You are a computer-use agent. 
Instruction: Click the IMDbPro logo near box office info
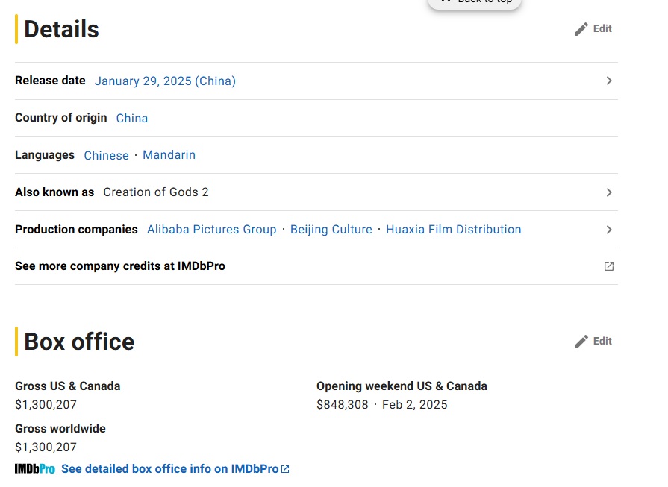click(35, 469)
